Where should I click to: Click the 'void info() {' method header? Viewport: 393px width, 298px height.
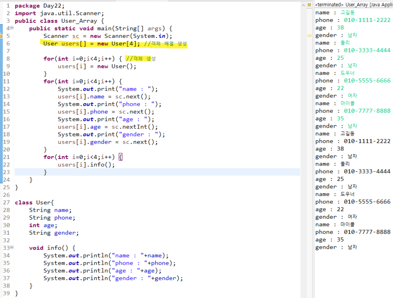click(x=52, y=248)
